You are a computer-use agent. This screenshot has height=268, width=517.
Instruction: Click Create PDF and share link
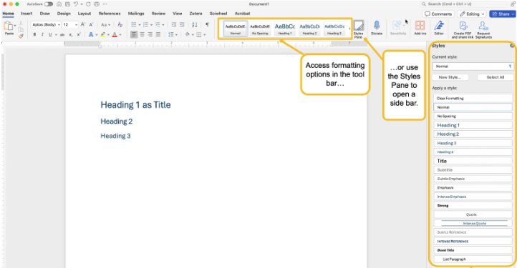pyautogui.click(x=463, y=29)
